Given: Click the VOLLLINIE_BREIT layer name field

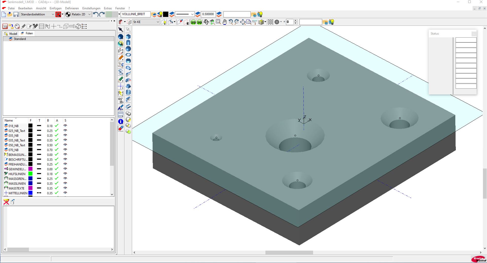Looking at the screenshot, I should coord(136,14).
